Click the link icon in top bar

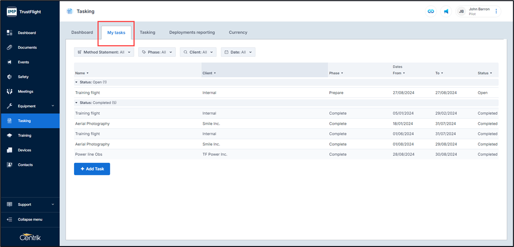point(431,11)
